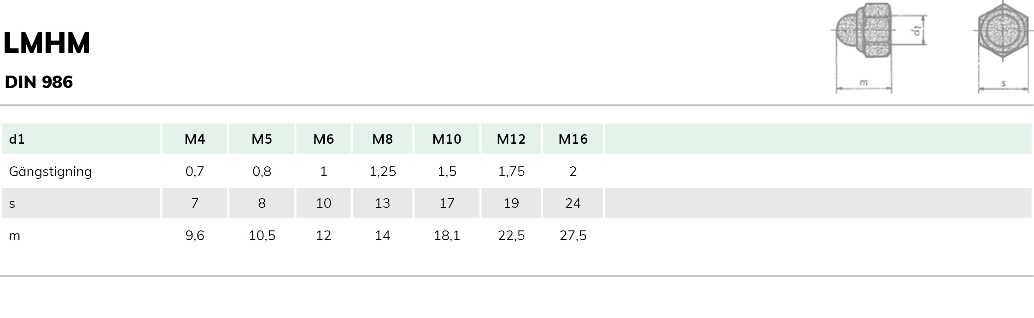1034x318 pixels.
Task: Click the LMHM product title
Action: pyautogui.click(x=47, y=43)
